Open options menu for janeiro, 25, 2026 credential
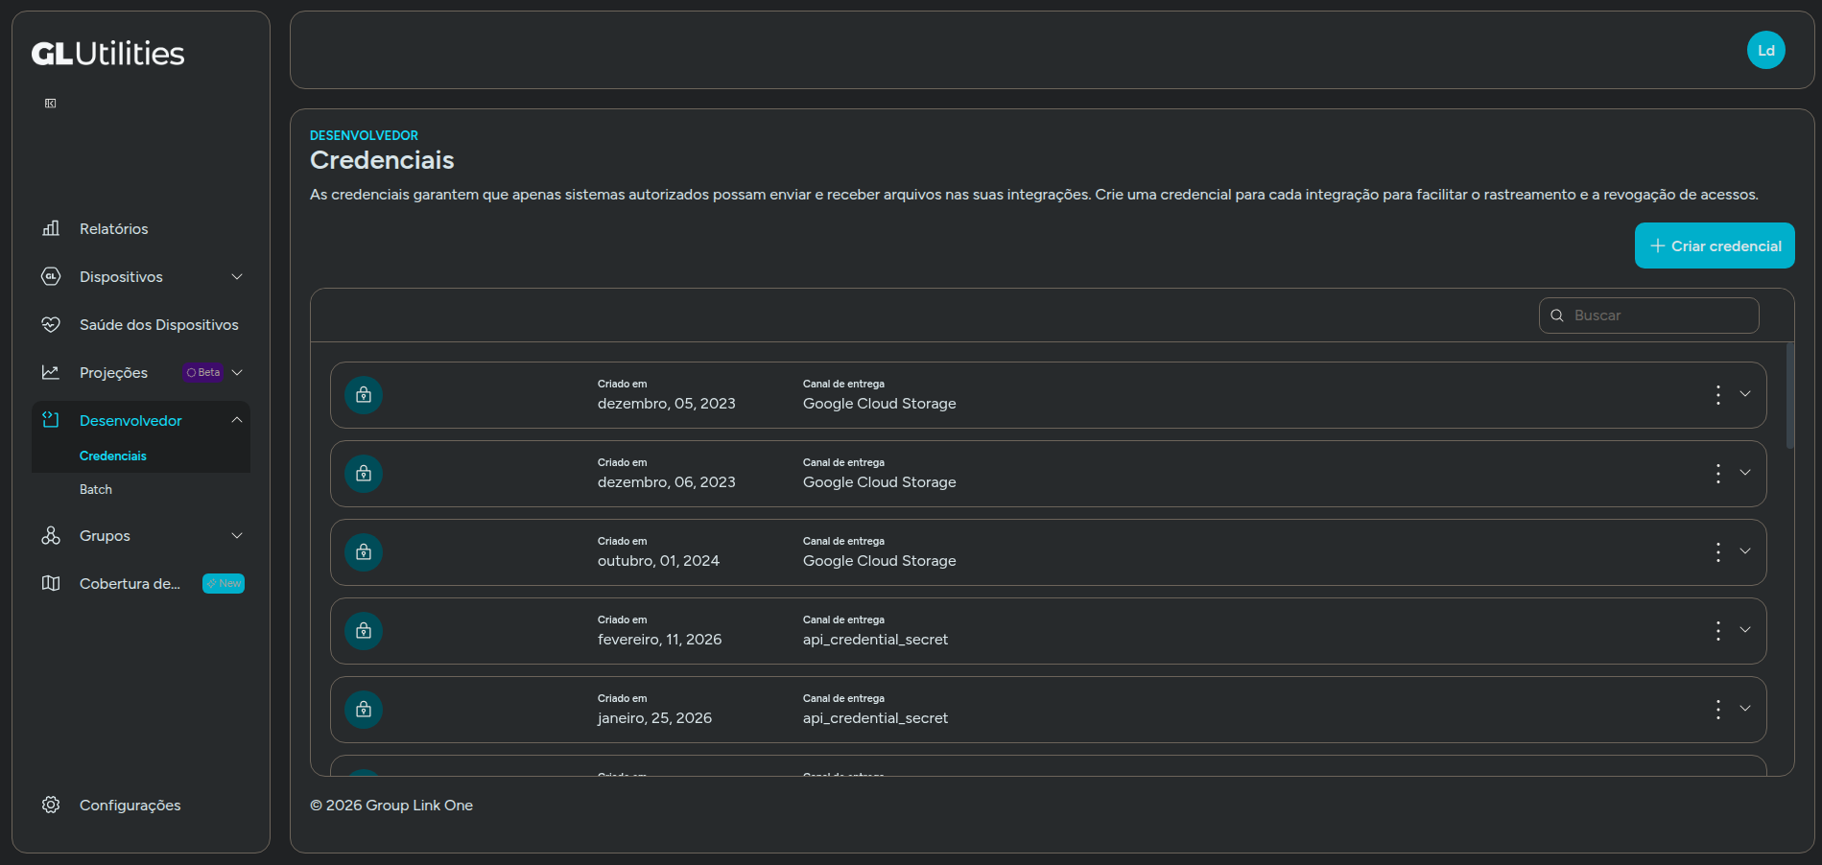 tap(1717, 710)
